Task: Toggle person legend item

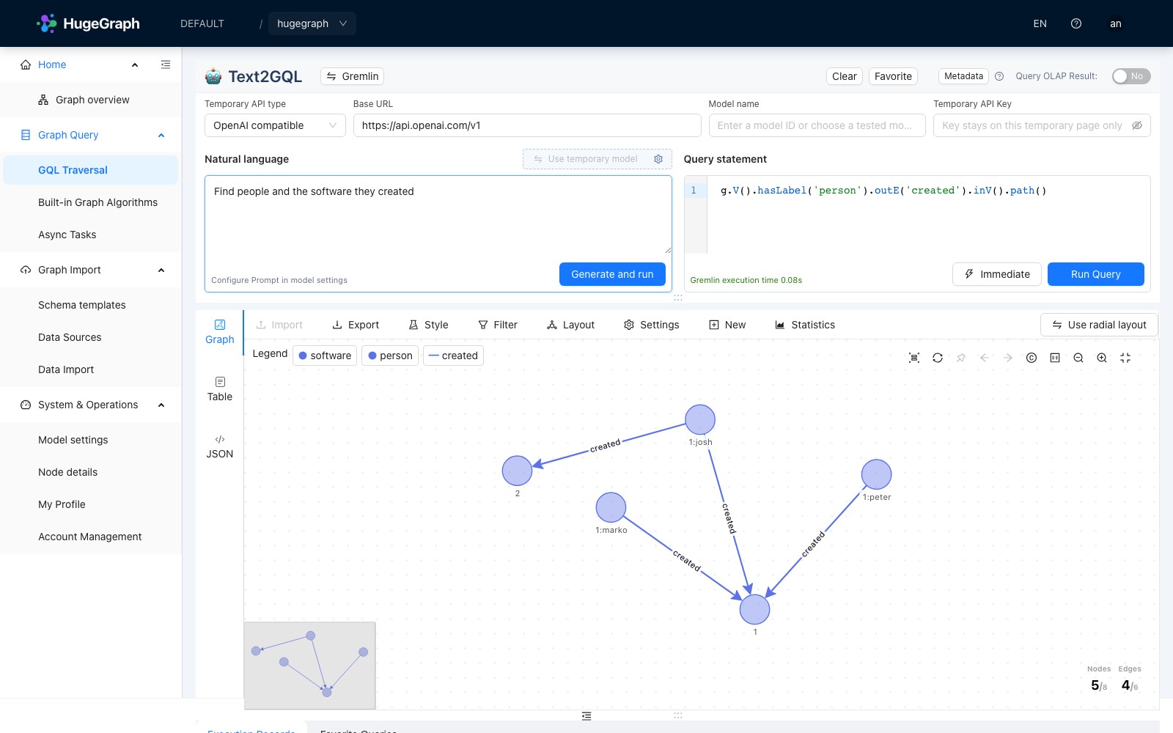Action: (390, 356)
